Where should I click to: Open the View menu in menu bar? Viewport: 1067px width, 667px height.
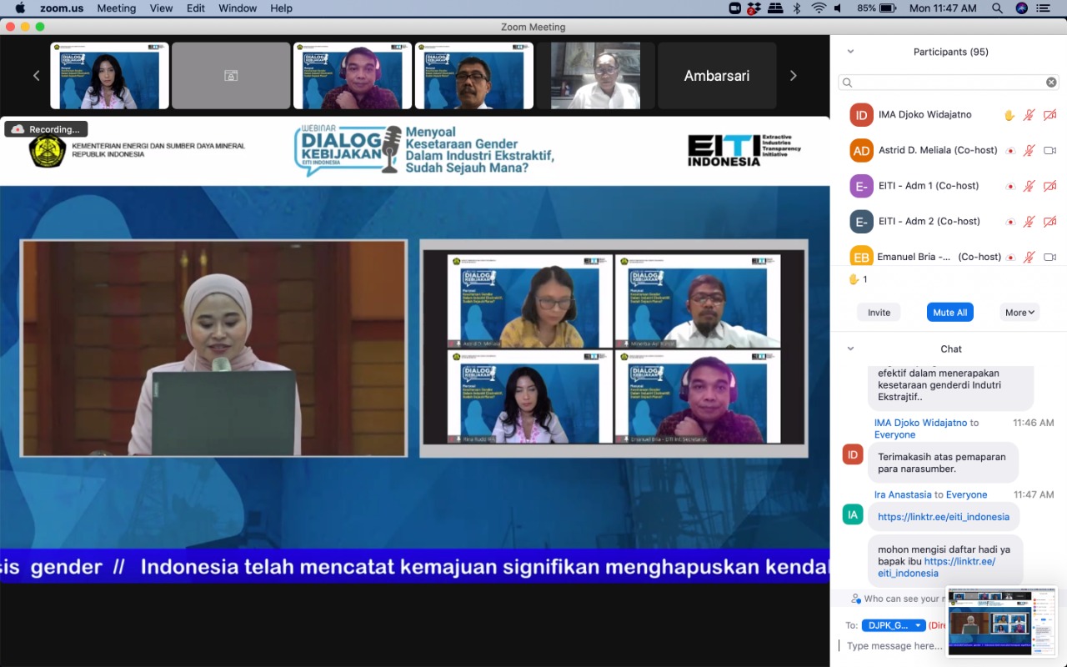tap(161, 8)
